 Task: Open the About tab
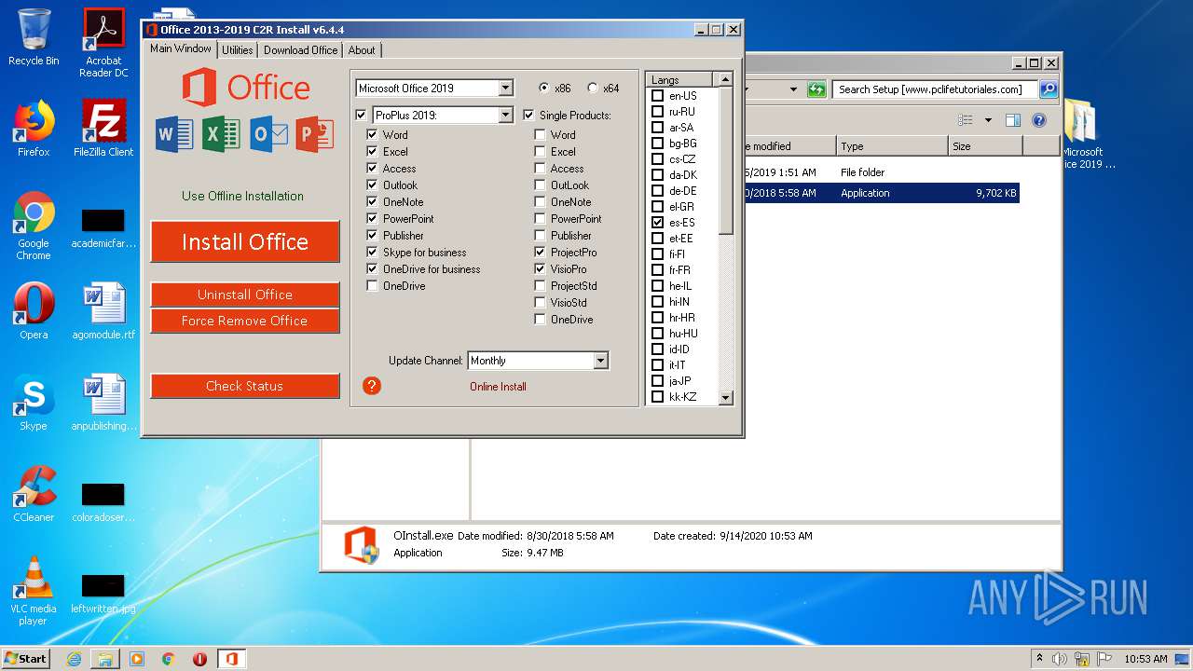(x=362, y=50)
